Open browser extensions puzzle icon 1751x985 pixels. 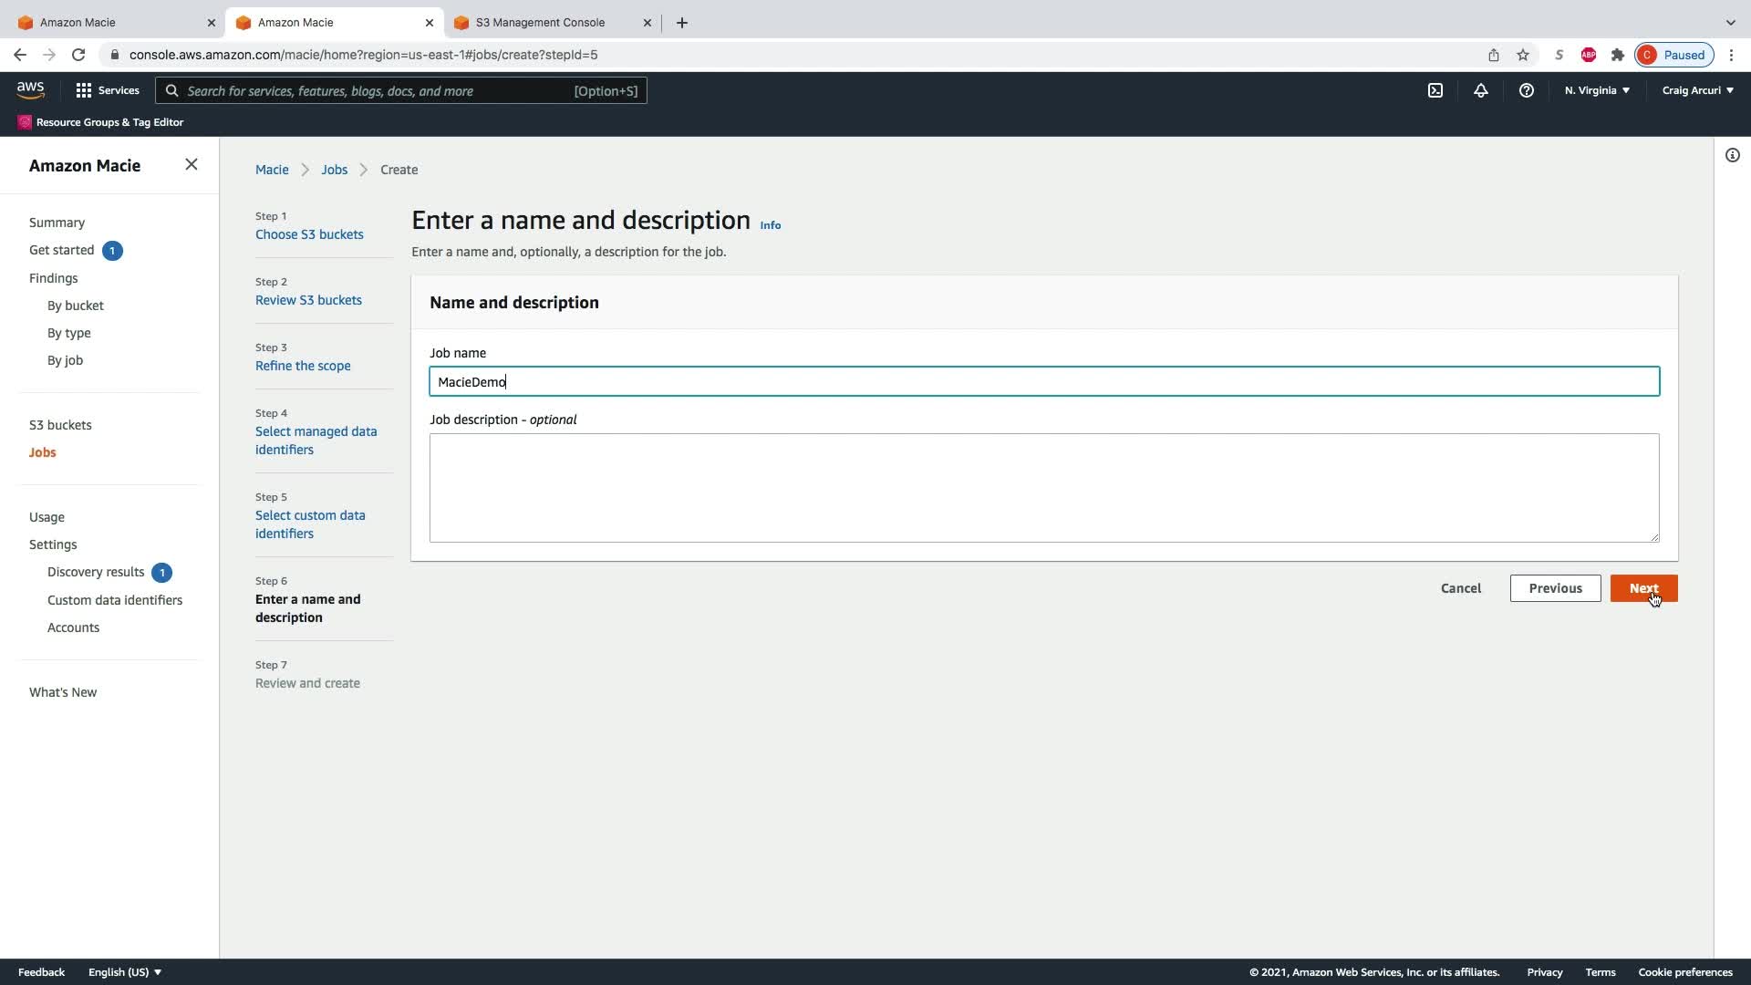[x=1617, y=55]
